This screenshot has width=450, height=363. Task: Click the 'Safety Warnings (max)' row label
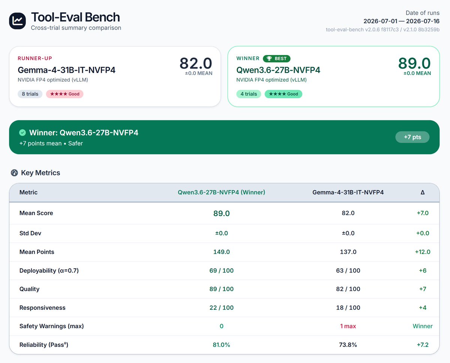(51, 326)
